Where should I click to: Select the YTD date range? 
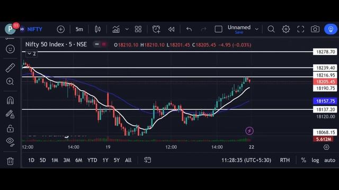coord(92,160)
